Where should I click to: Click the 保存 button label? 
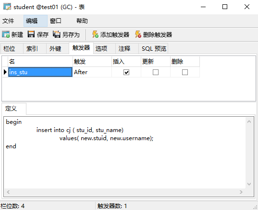(x=43, y=34)
